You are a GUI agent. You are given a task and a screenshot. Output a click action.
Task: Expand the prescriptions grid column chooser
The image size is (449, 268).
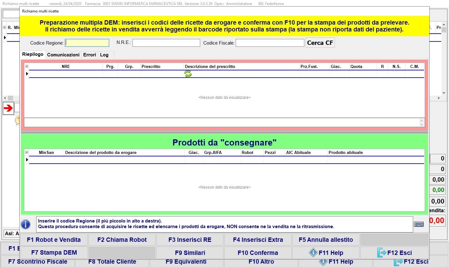pos(27,66)
